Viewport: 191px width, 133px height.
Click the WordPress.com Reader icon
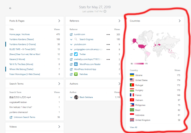pyautogui.click(x=76, y=64)
